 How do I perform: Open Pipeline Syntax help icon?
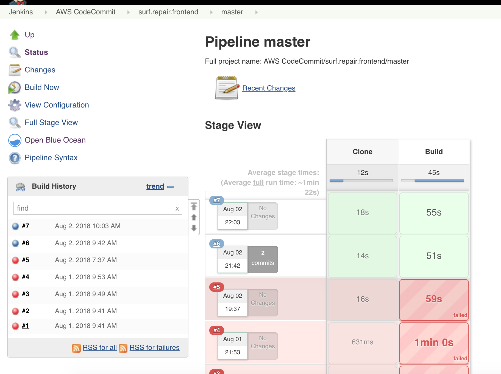(15, 158)
